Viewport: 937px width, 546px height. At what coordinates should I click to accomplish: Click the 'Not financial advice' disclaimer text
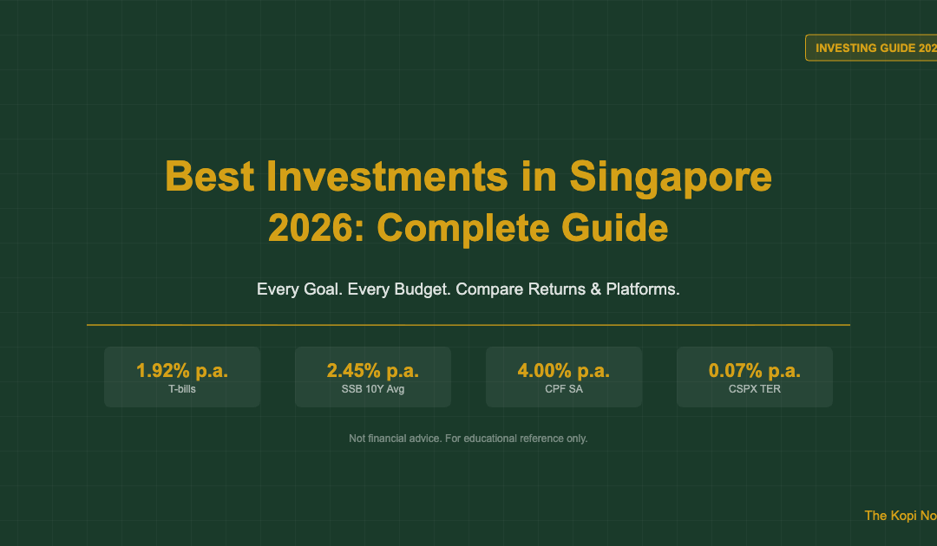(x=468, y=439)
